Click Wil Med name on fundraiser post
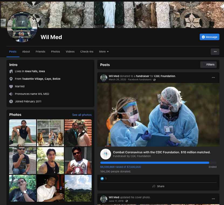Screen dimensions: 224x205 pos(114,76)
